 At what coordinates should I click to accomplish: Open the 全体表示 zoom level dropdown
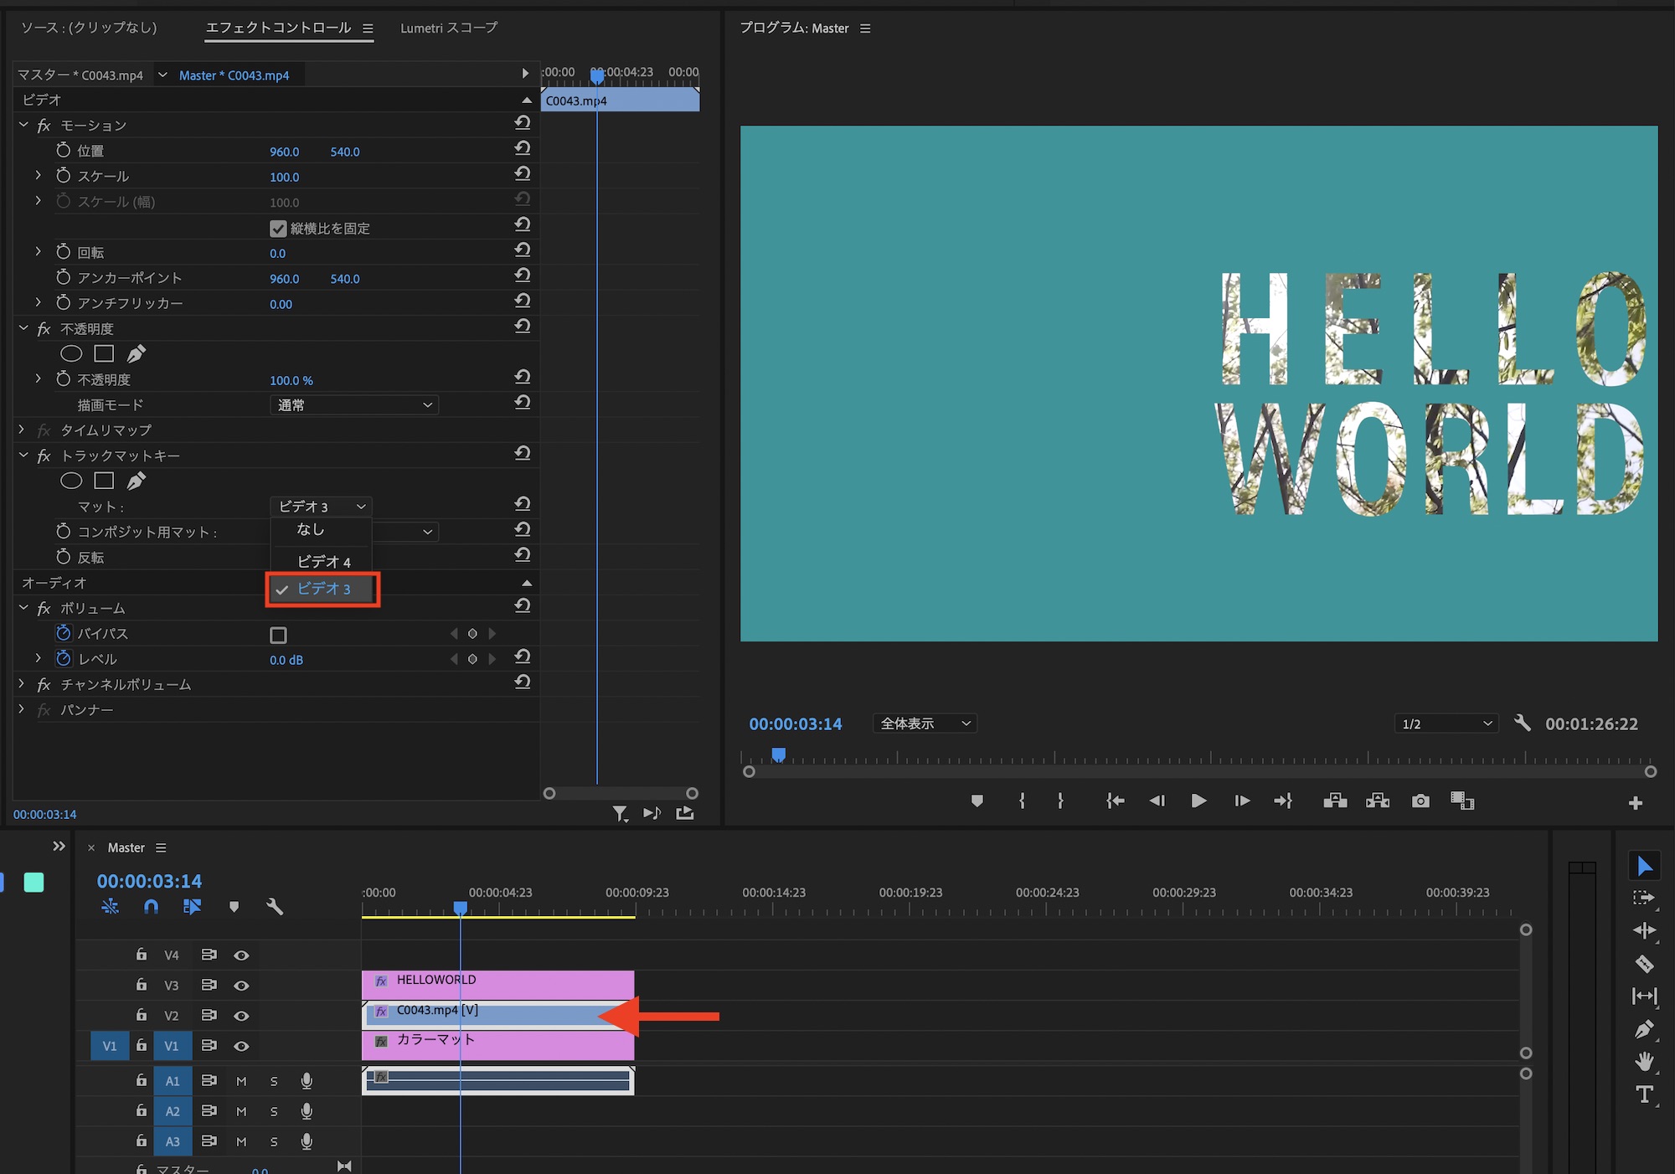925,723
